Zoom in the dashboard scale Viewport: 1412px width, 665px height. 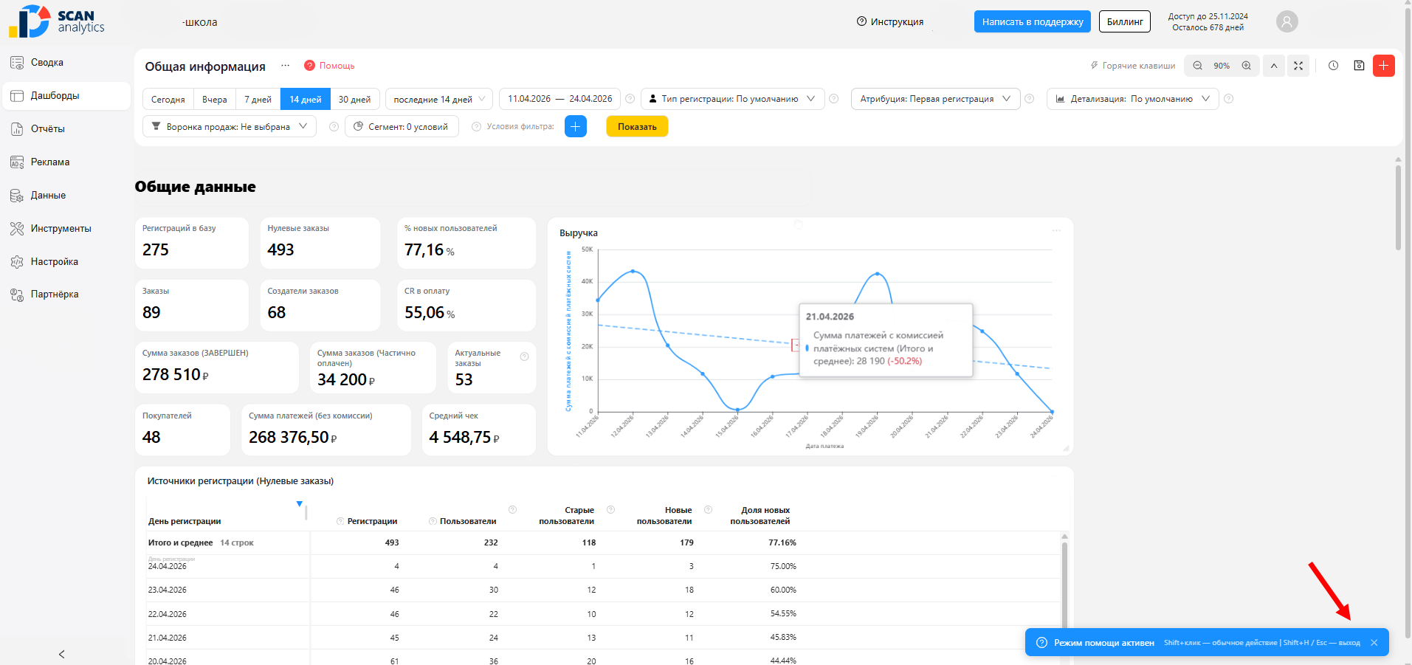(x=1246, y=66)
